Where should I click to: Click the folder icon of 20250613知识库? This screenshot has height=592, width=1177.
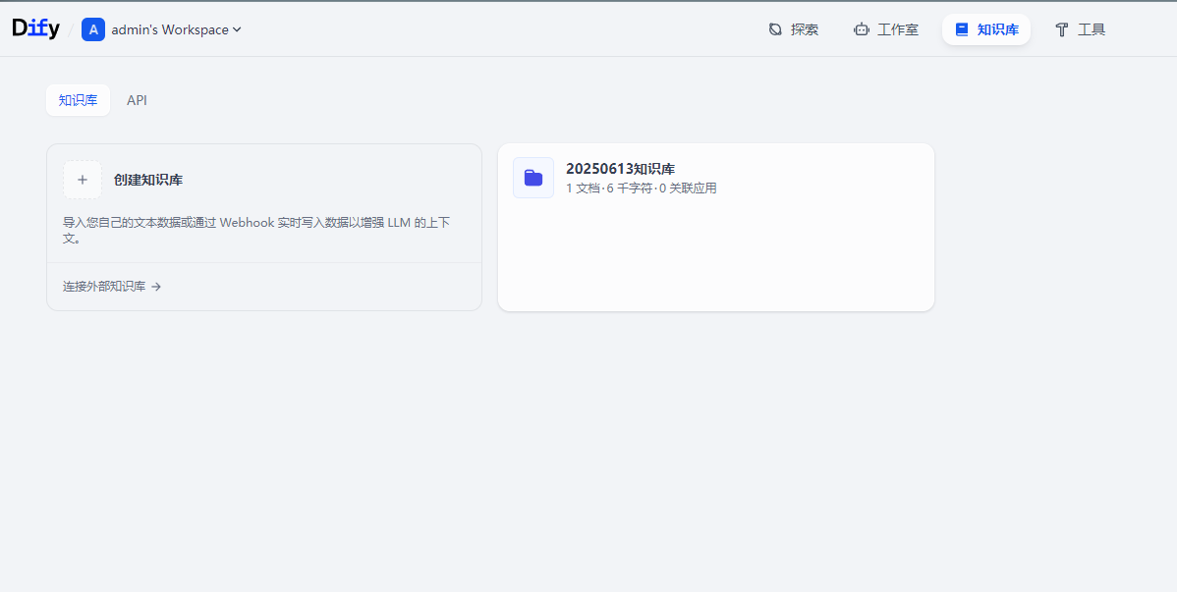tap(533, 178)
